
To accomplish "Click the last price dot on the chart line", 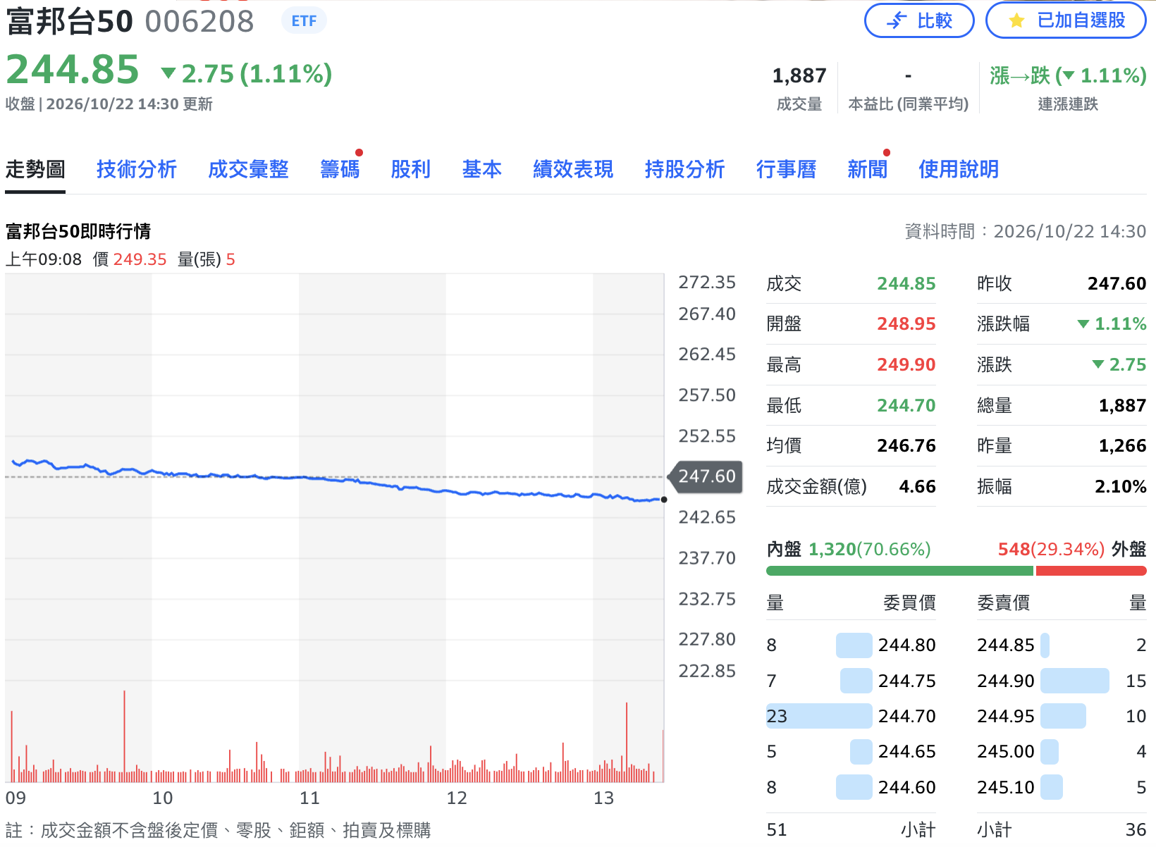I will [x=664, y=500].
